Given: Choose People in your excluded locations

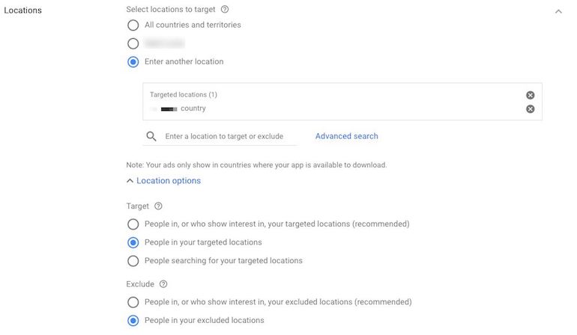Looking at the screenshot, I should [133, 320].
